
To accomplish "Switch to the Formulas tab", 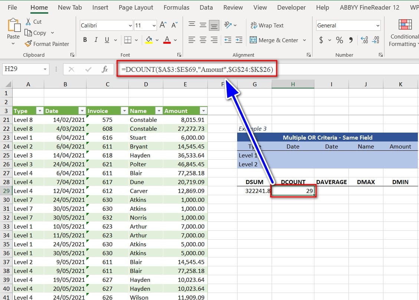I will pyautogui.click(x=176, y=7).
